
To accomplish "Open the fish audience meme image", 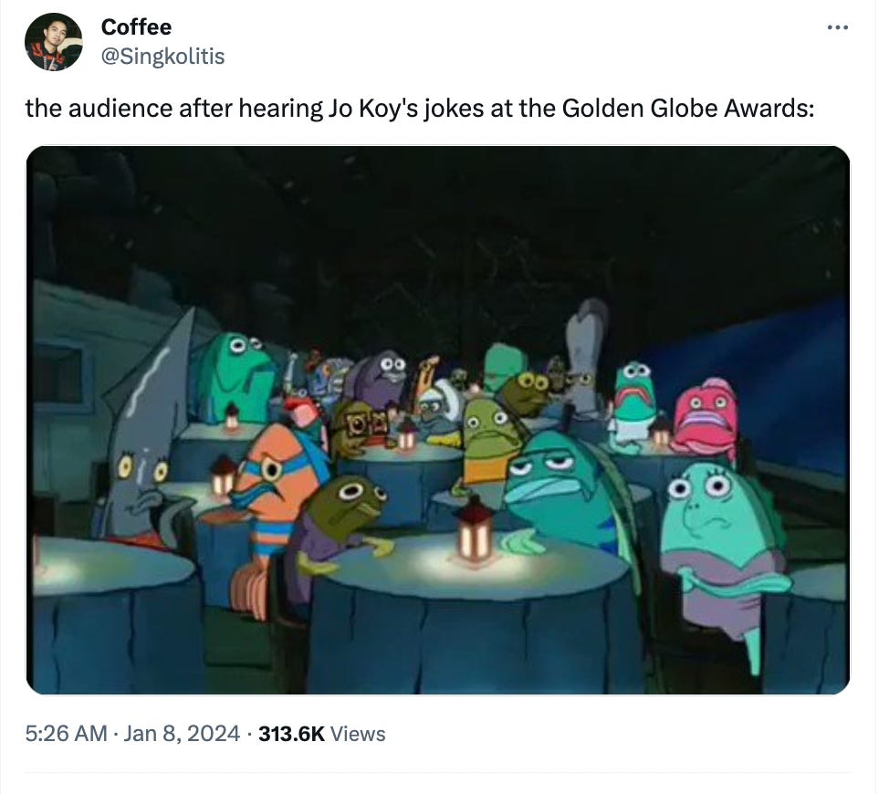I will [438, 420].
